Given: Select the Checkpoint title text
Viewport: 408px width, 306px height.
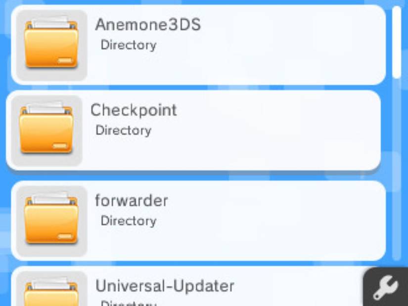Looking at the screenshot, I should [x=134, y=110].
